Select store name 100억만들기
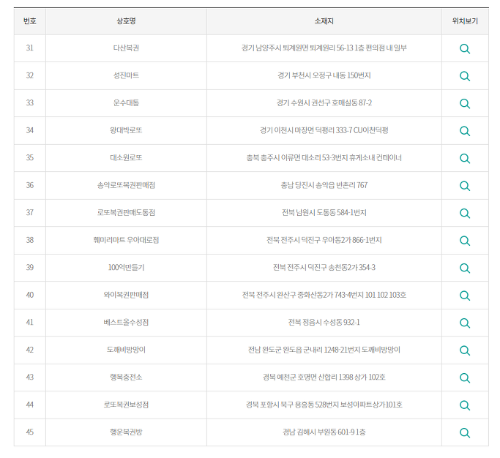Screen dimensions: 500x458 [126, 267]
